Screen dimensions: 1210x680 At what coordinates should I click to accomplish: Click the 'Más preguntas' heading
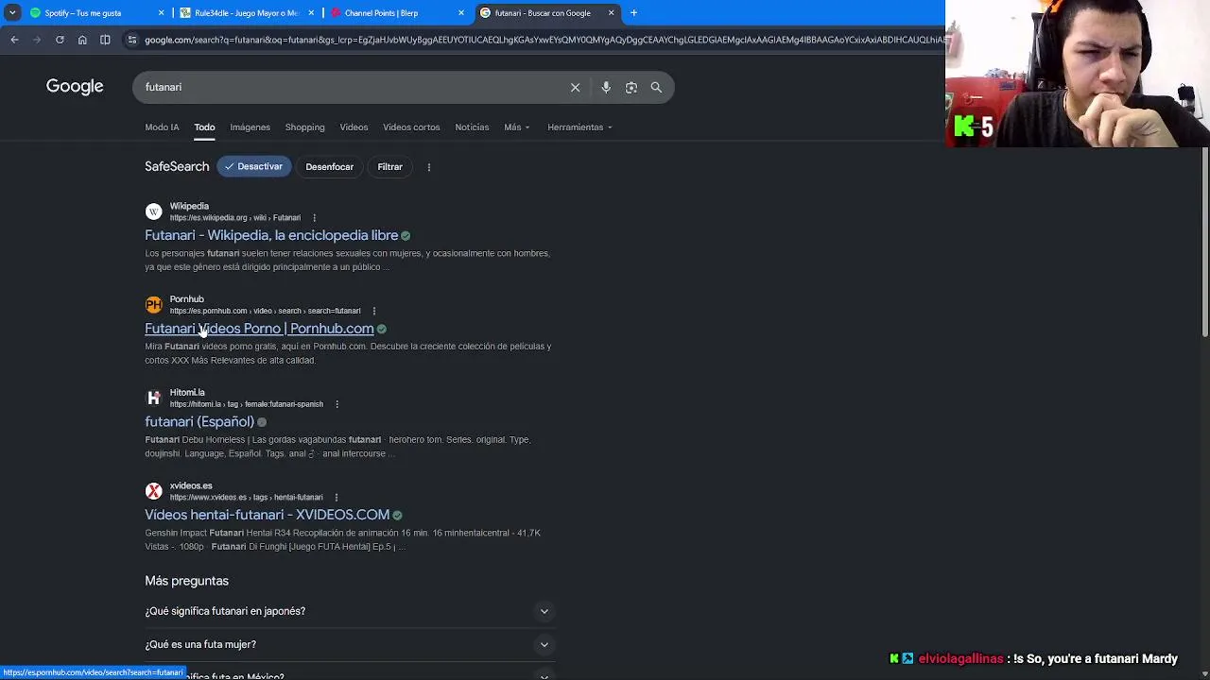(186, 581)
